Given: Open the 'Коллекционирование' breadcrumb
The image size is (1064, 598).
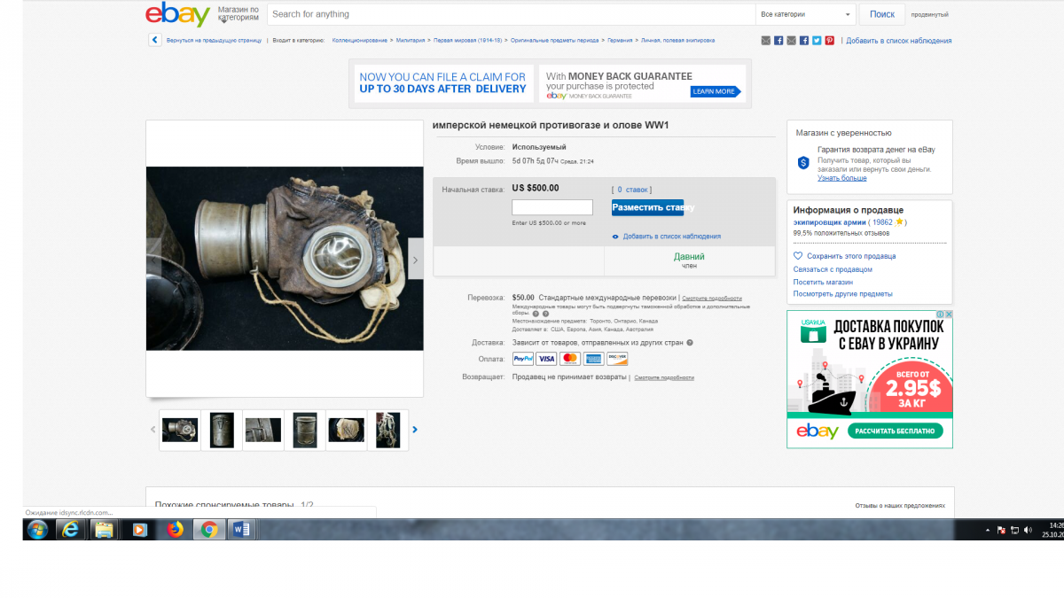Looking at the screenshot, I should click(359, 40).
